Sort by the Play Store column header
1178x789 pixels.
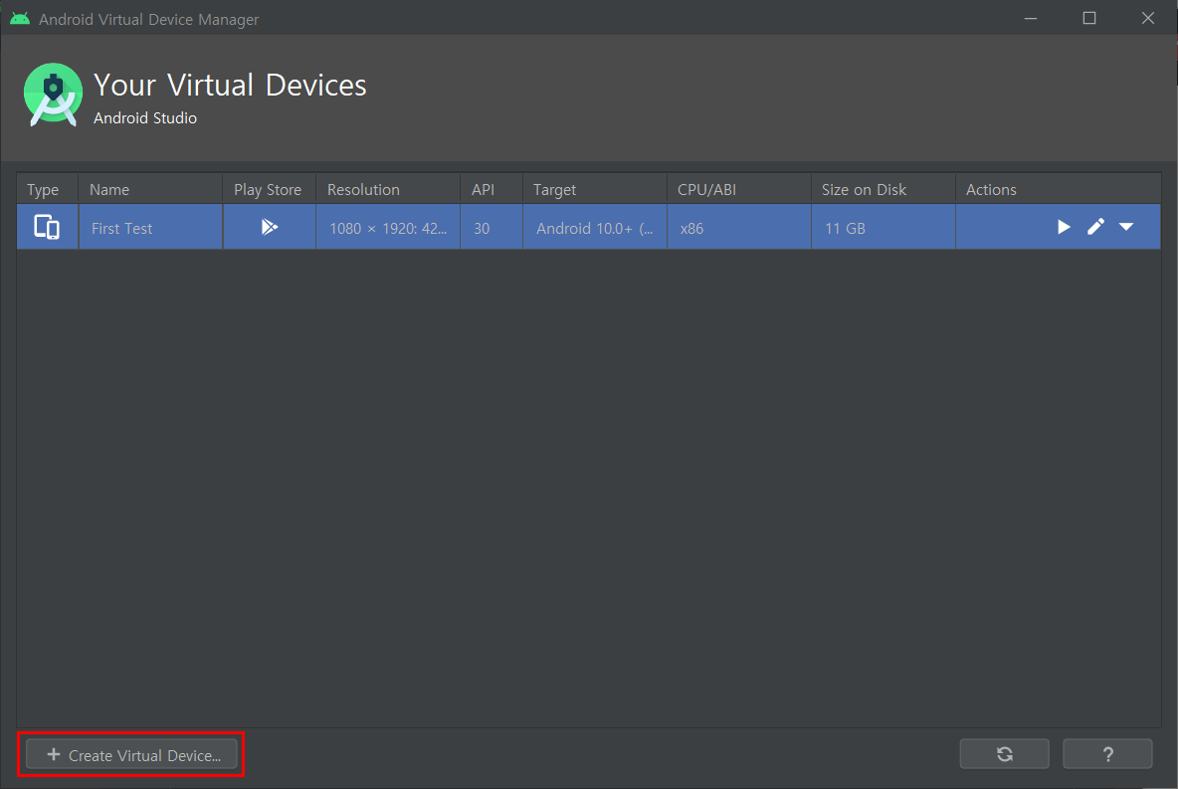tap(269, 189)
